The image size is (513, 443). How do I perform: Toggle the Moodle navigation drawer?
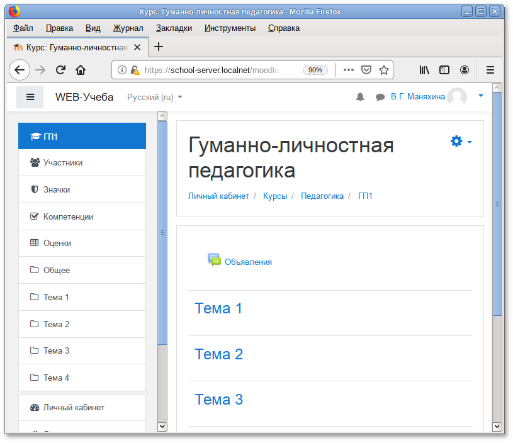tap(30, 97)
